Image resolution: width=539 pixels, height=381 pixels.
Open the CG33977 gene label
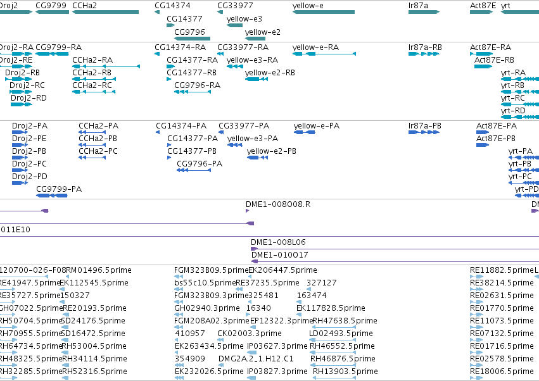click(x=235, y=6)
